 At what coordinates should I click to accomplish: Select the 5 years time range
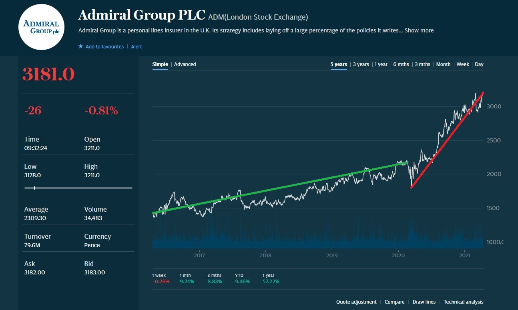click(339, 64)
